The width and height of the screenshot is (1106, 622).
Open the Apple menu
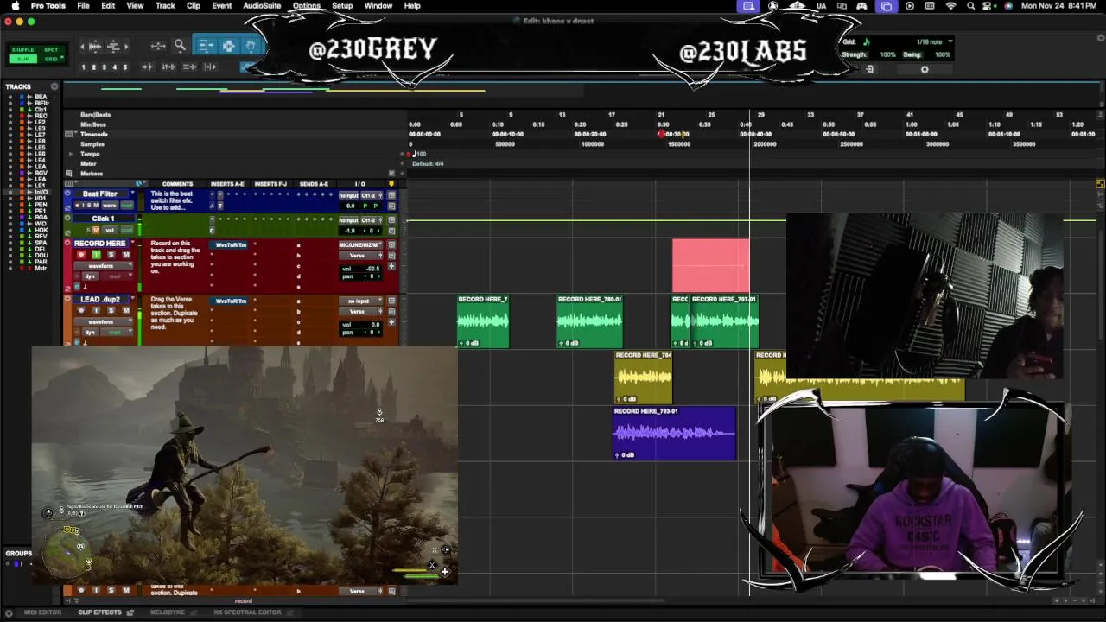[15, 6]
